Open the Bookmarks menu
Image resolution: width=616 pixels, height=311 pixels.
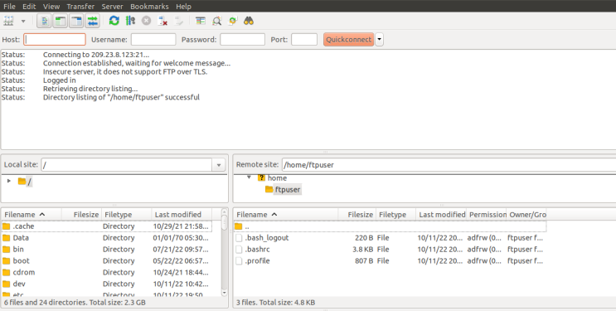149,7
